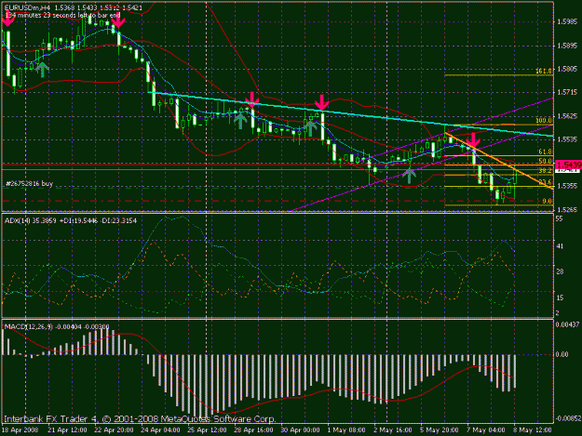Select the '#26752816 buy' order label
Screen dimensions: 582x436
coord(29,183)
